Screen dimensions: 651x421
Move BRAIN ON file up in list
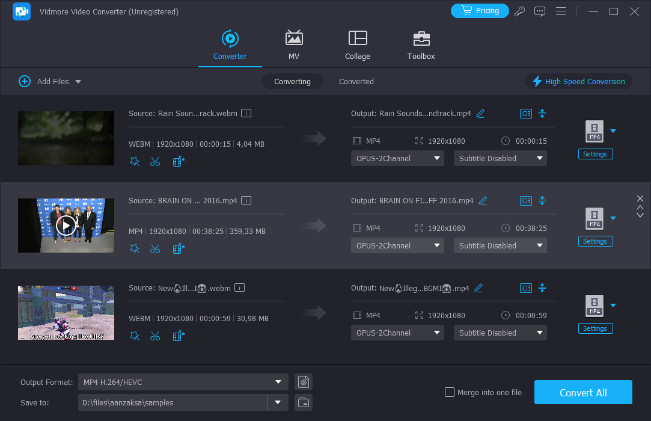[x=640, y=207]
